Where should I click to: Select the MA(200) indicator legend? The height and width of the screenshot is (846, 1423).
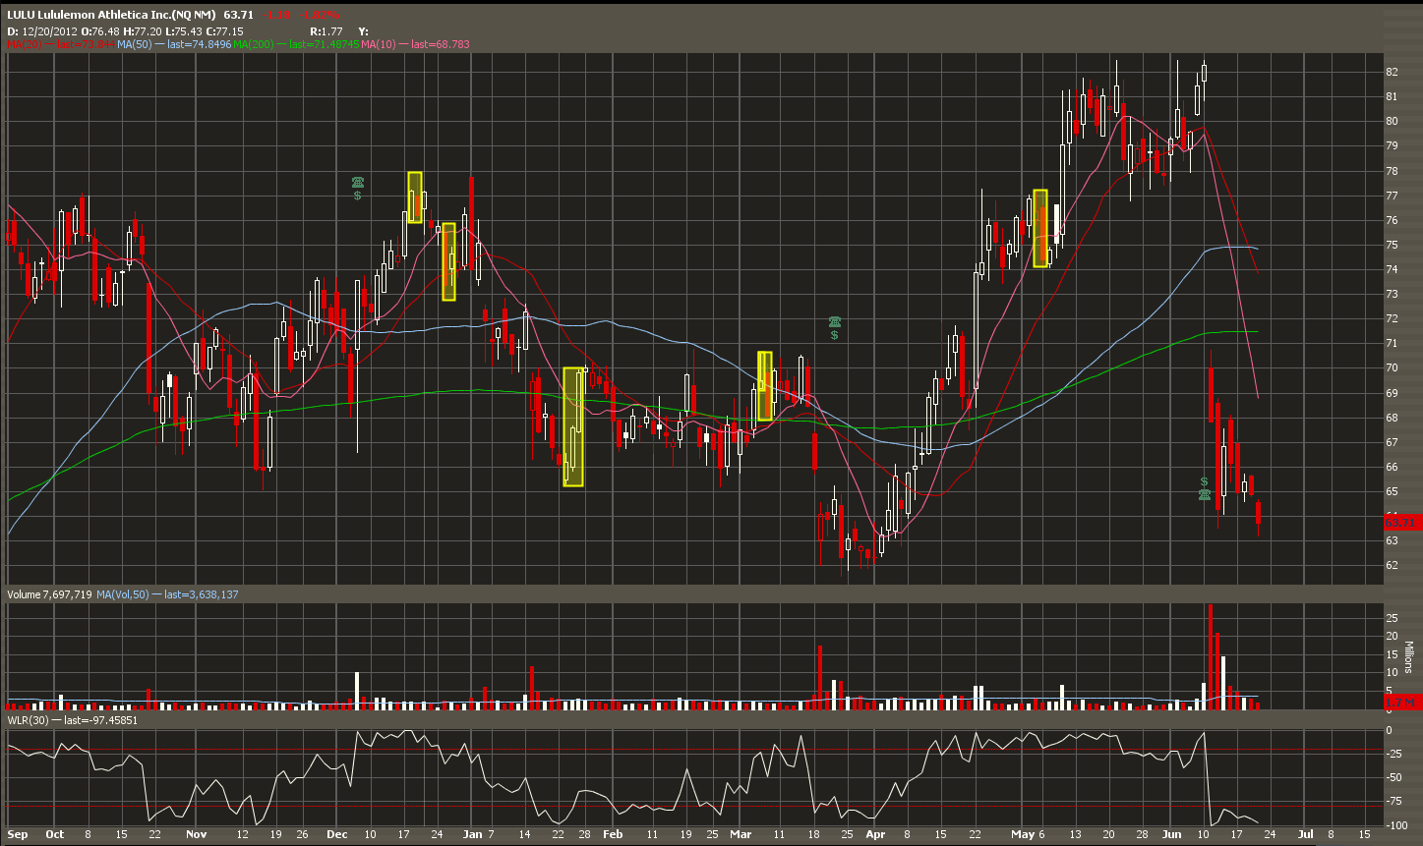pyautogui.click(x=296, y=44)
